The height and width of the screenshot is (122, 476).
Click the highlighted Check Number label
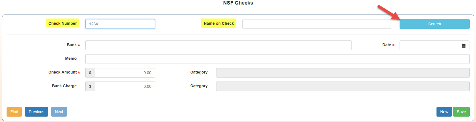click(x=62, y=23)
